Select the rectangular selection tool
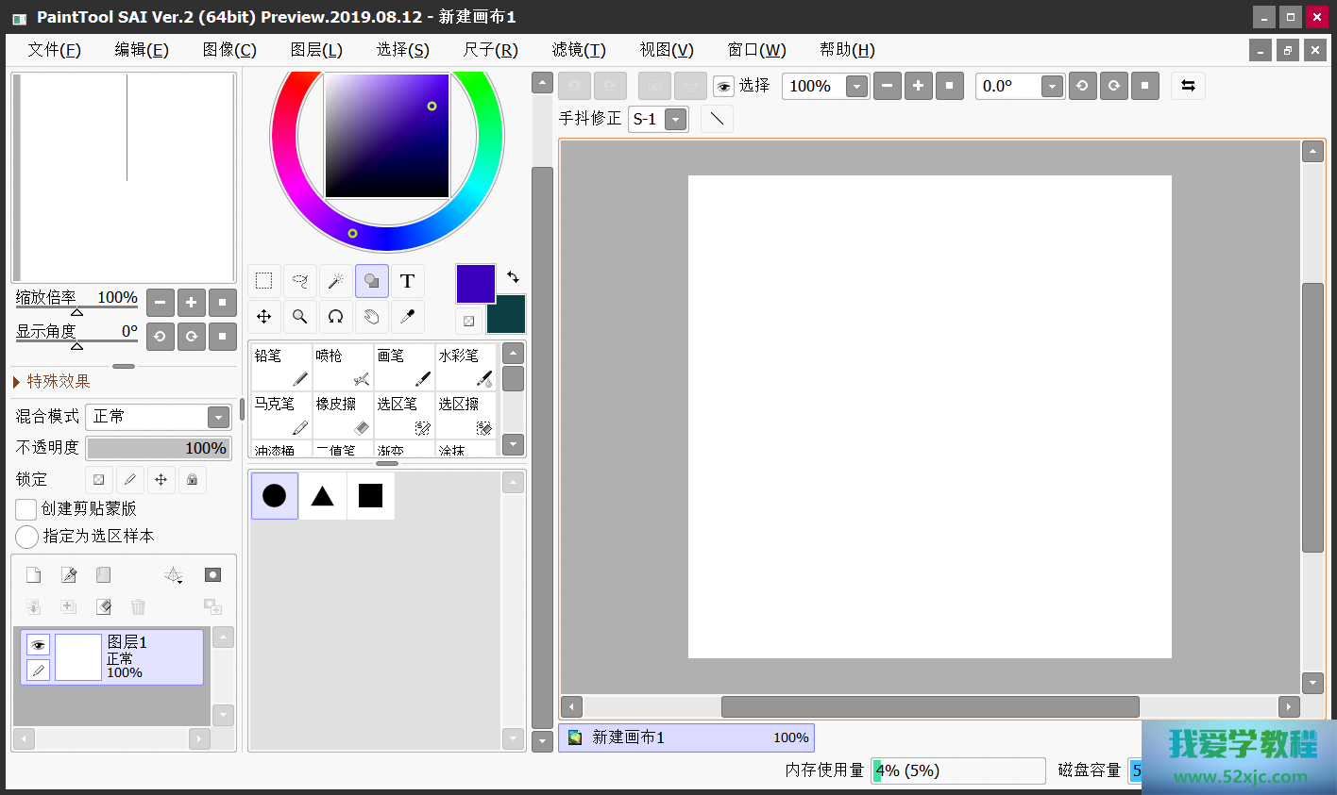The width and height of the screenshot is (1337, 795). click(264, 281)
